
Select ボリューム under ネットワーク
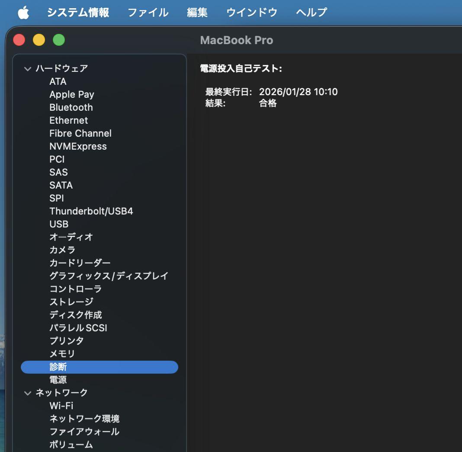pyautogui.click(x=71, y=445)
